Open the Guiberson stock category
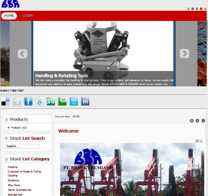Screen dimensions: 208x196 point(13,180)
